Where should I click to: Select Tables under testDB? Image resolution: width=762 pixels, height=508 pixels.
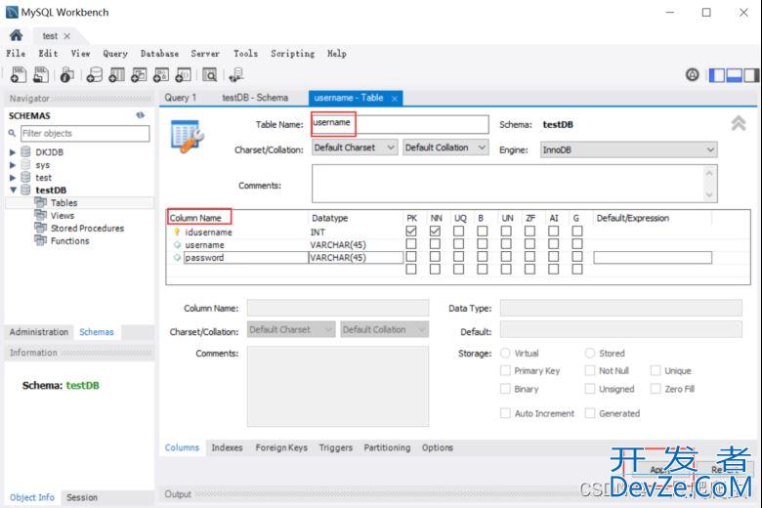pos(63,203)
